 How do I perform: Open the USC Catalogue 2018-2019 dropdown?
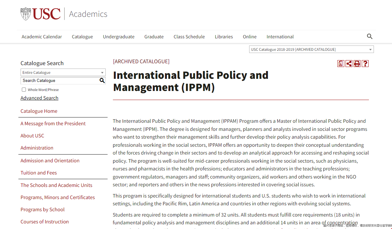click(311, 50)
